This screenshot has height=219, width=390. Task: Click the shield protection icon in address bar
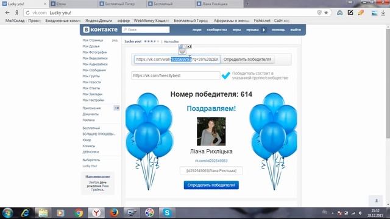pos(319,13)
